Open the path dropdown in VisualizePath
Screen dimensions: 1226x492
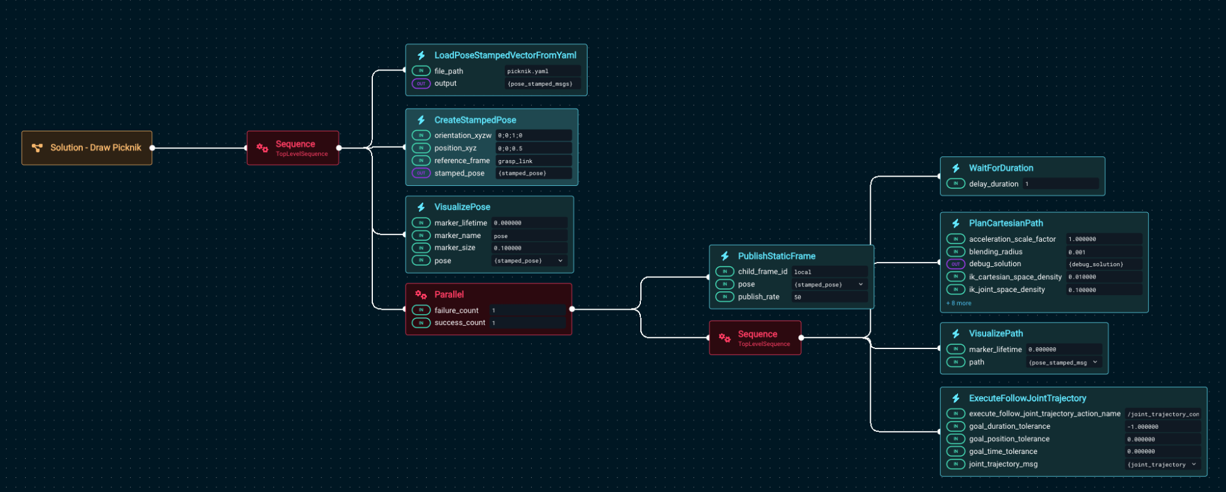(1095, 363)
